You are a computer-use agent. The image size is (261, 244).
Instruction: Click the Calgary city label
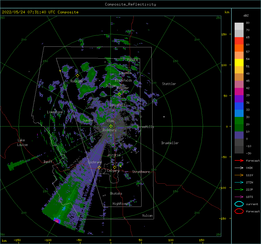tap(113, 171)
